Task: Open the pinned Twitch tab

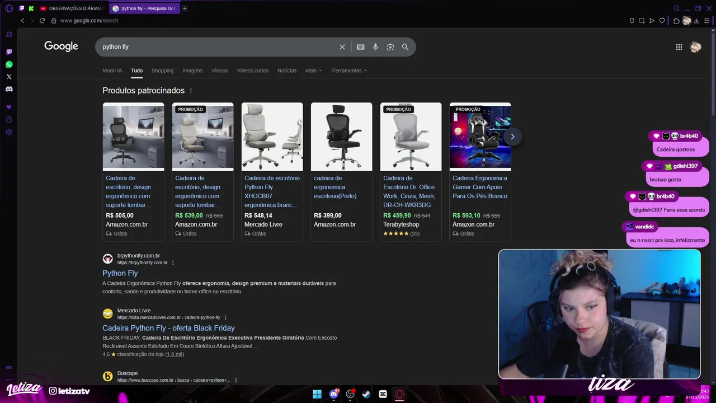Action: pyautogui.click(x=22, y=8)
